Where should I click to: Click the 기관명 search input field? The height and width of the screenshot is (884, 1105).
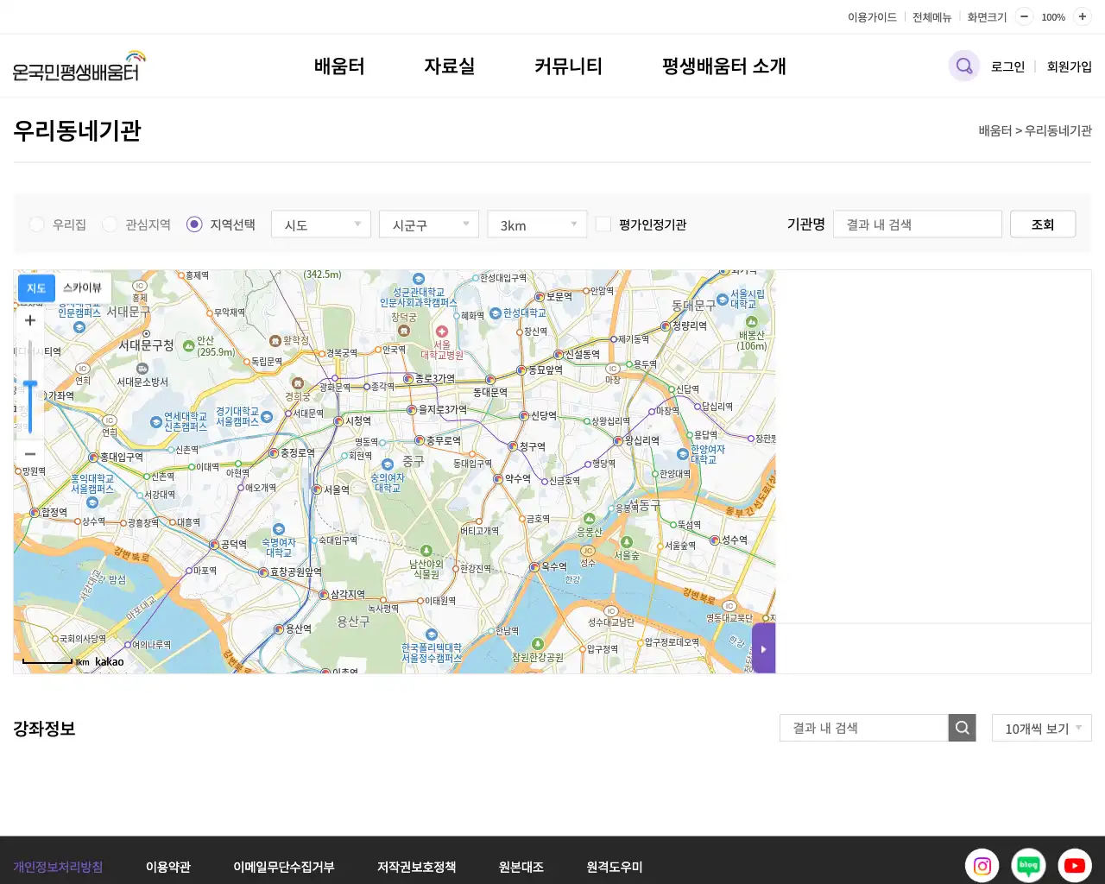coord(917,224)
